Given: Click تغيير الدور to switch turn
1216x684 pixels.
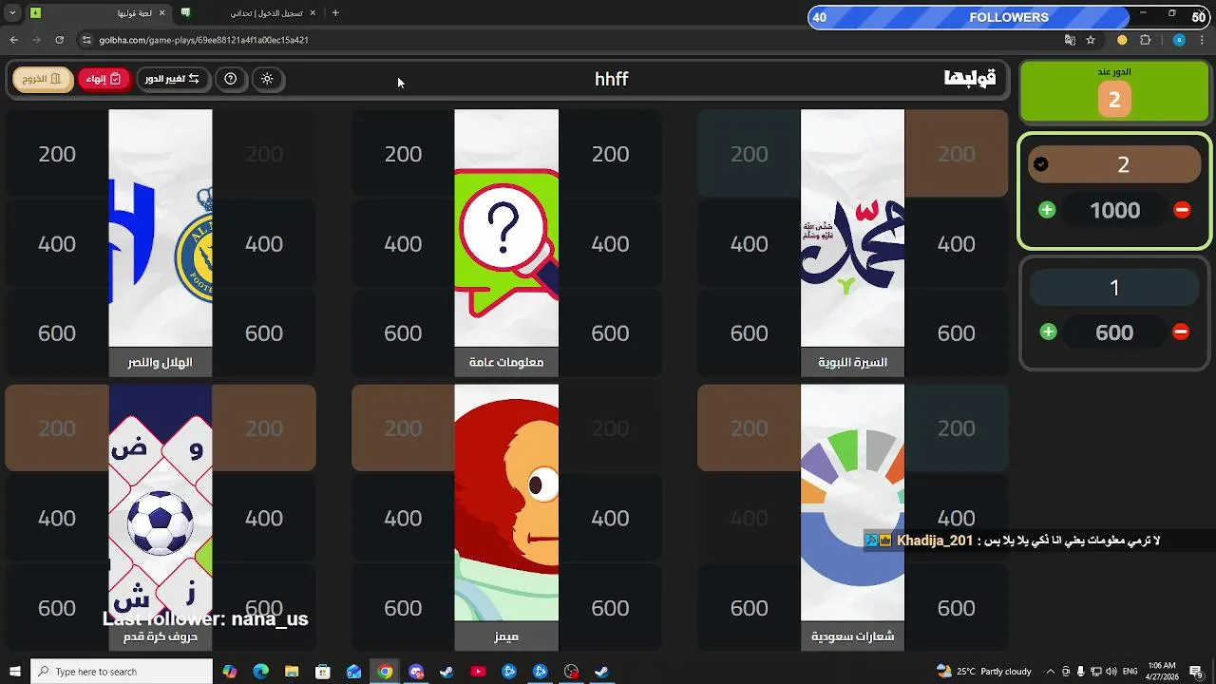Looking at the screenshot, I should [x=172, y=79].
